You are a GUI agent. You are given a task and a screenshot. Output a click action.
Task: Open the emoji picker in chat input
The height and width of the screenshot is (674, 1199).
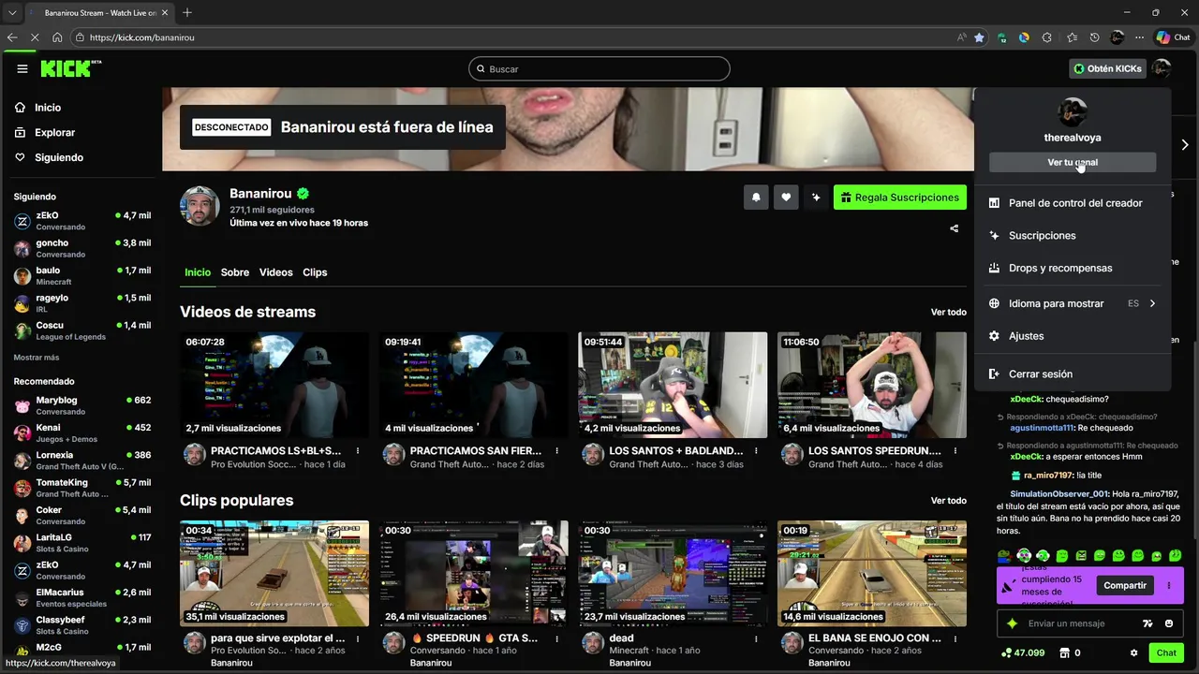[1169, 623]
